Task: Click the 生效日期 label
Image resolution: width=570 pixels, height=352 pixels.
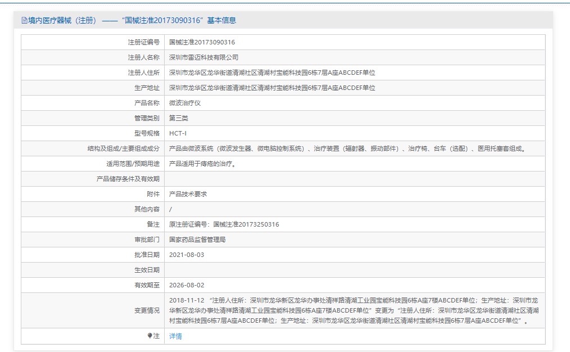Action: (x=147, y=270)
